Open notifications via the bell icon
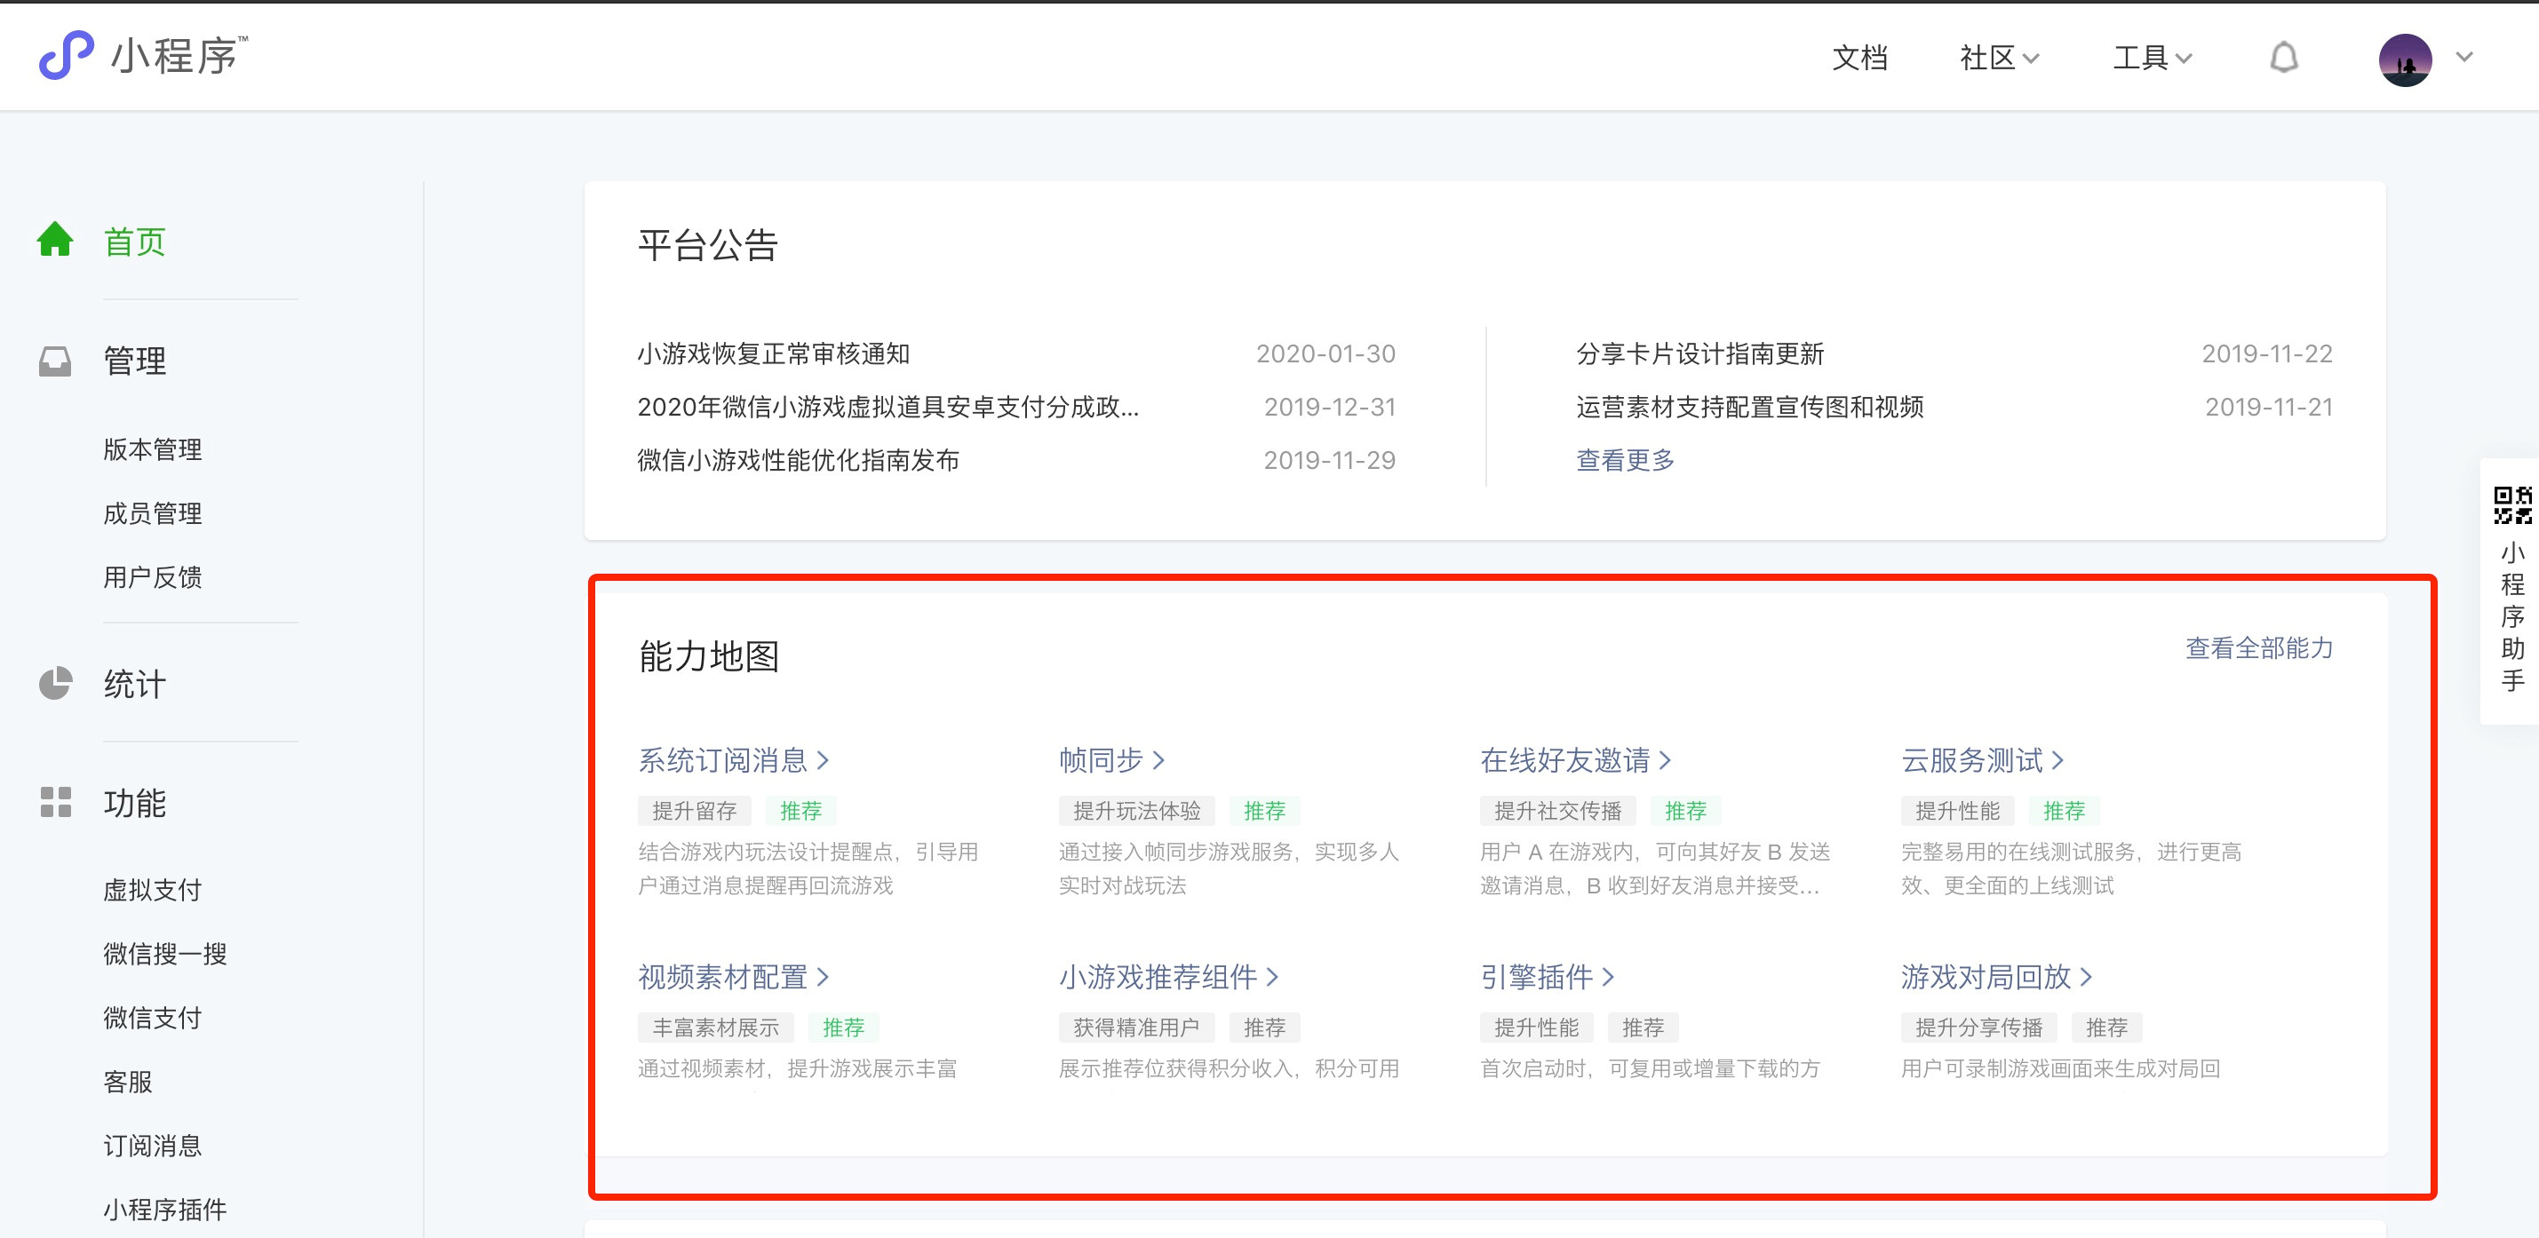The height and width of the screenshot is (1238, 2539). (x=2284, y=58)
